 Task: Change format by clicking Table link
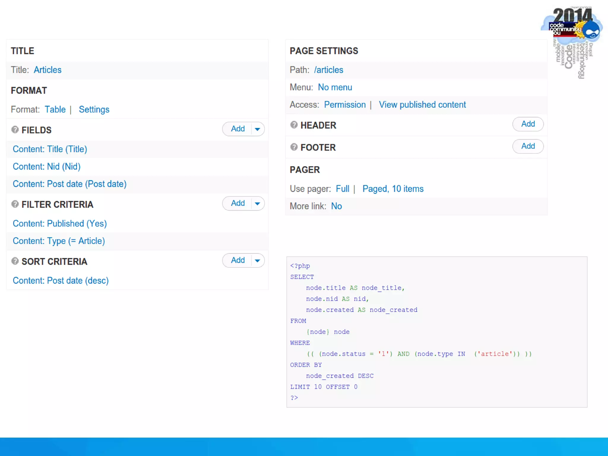pos(55,110)
